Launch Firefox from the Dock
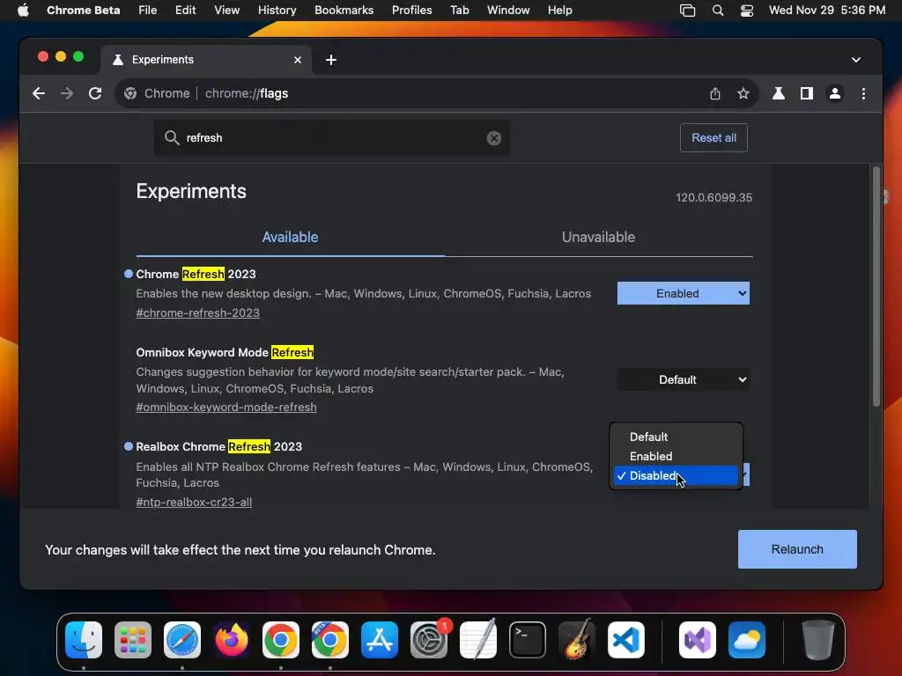Screen dimensions: 902x676 tap(232, 640)
